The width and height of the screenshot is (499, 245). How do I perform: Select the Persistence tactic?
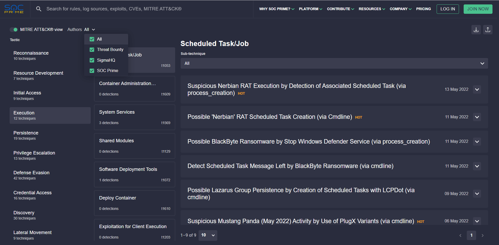point(26,135)
